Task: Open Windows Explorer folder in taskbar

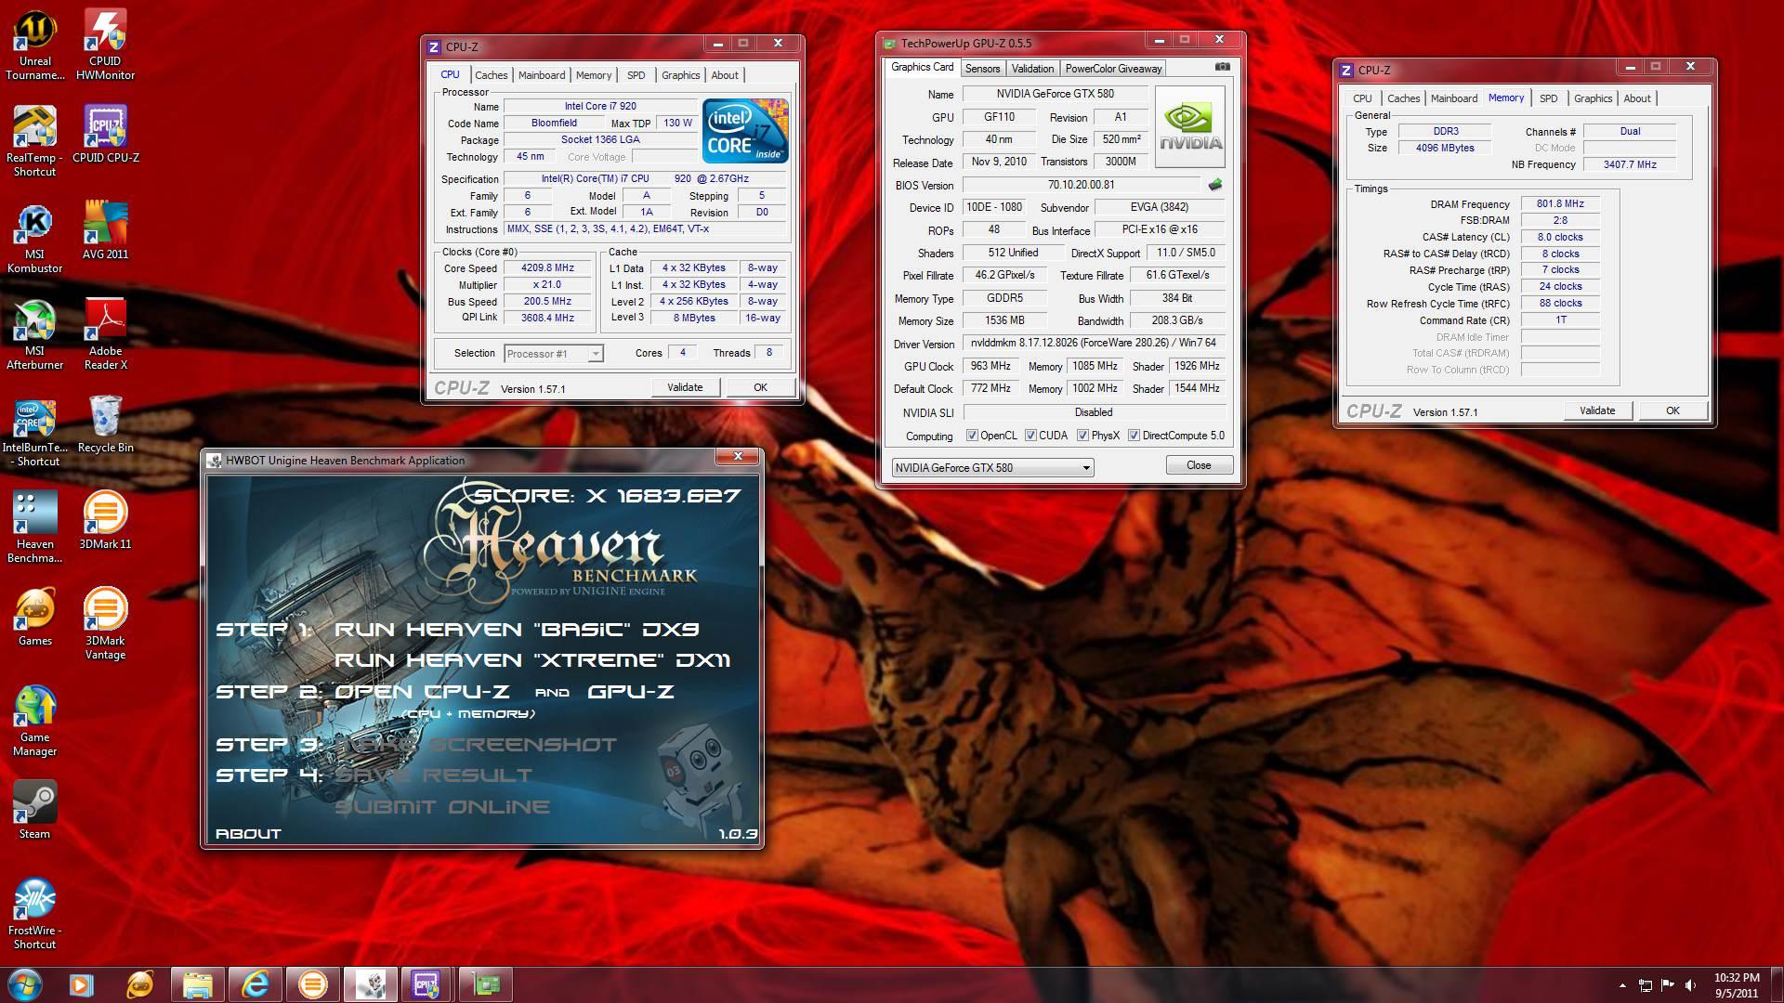Action: coord(197,984)
